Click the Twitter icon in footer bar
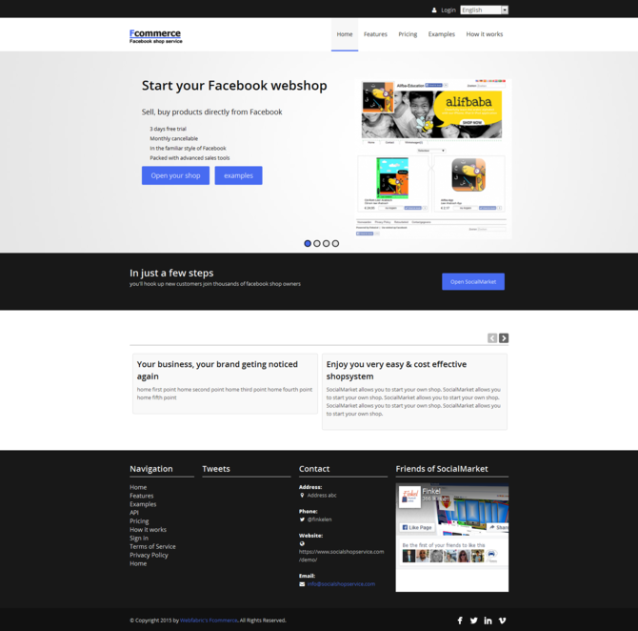The height and width of the screenshot is (631, 638). click(473, 621)
